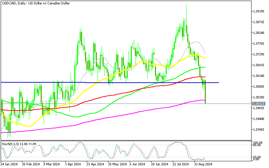Viewport: 269px width, 168px height.
Task: Select the green moving average at its right end
Action: [204, 67]
